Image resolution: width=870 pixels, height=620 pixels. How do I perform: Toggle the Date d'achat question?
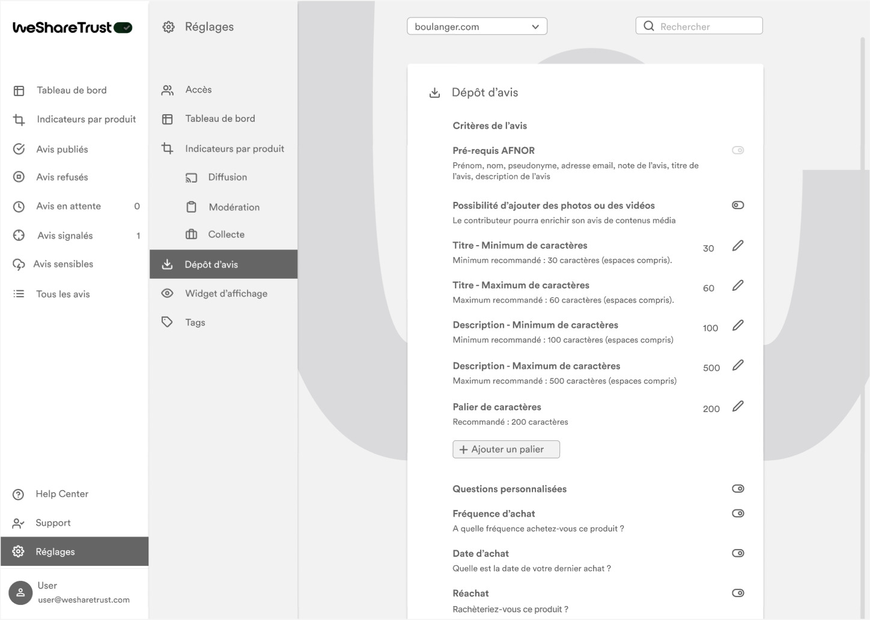tap(738, 553)
